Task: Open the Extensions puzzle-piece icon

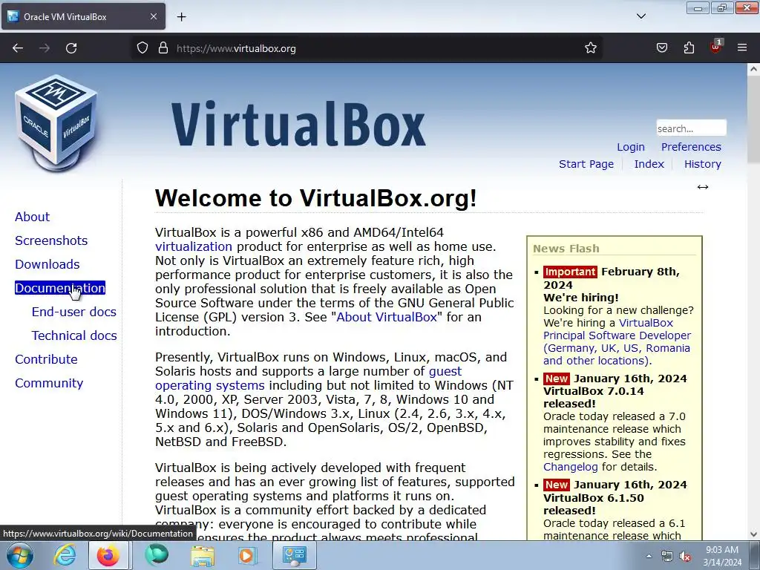Action: point(689,48)
